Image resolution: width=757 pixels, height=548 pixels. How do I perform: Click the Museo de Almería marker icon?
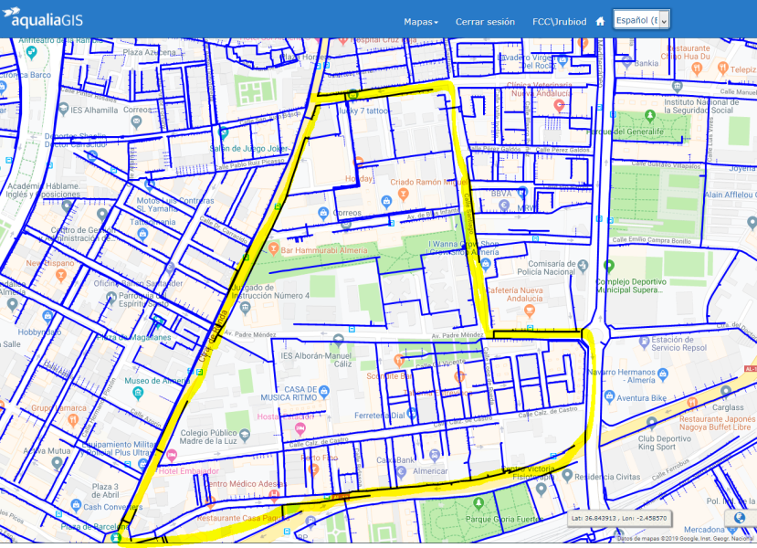pyautogui.click(x=138, y=393)
